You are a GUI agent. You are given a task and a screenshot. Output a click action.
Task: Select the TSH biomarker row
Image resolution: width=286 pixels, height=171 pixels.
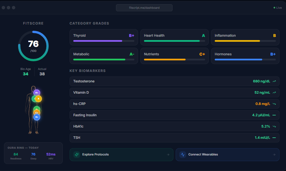(x=175, y=138)
